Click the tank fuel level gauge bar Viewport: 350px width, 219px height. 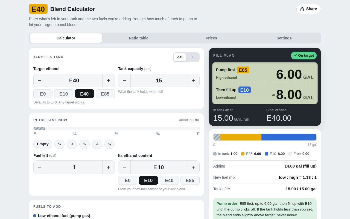point(116,128)
